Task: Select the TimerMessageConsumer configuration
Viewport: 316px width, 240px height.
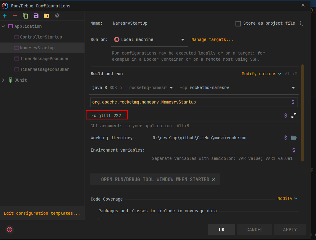Action: click(42, 69)
